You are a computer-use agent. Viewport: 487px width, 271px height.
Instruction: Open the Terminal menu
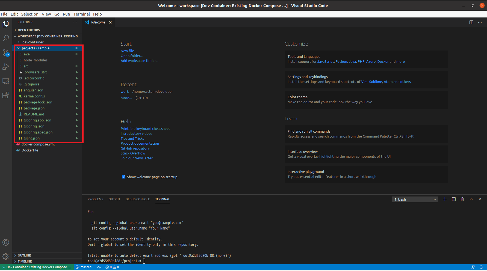click(81, 14)
